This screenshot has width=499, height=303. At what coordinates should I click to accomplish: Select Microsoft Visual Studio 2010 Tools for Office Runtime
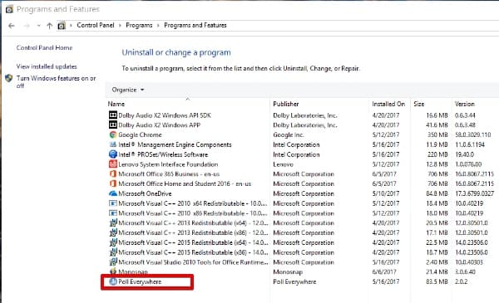(x=193, y=262)
